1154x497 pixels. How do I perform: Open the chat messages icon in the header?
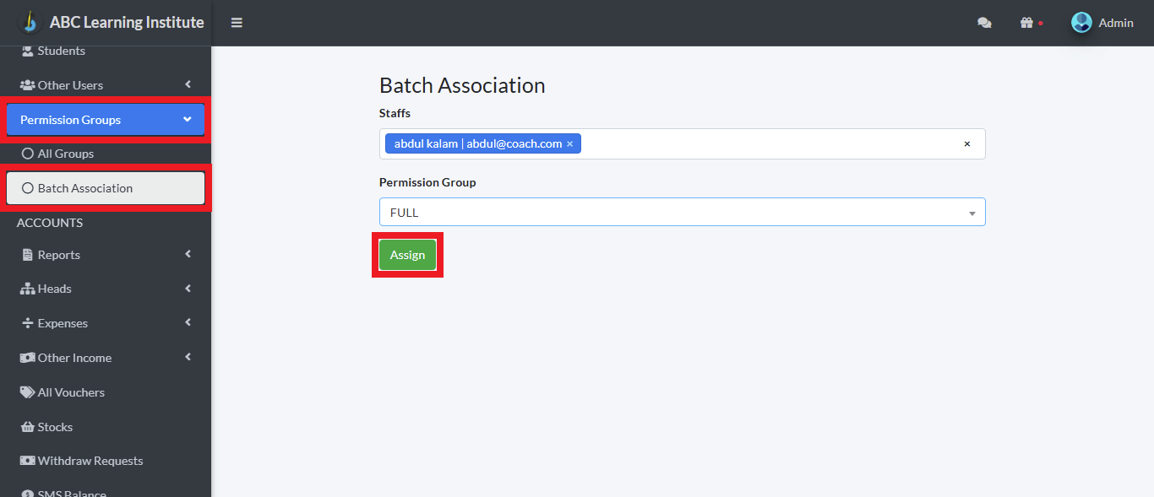984,23
